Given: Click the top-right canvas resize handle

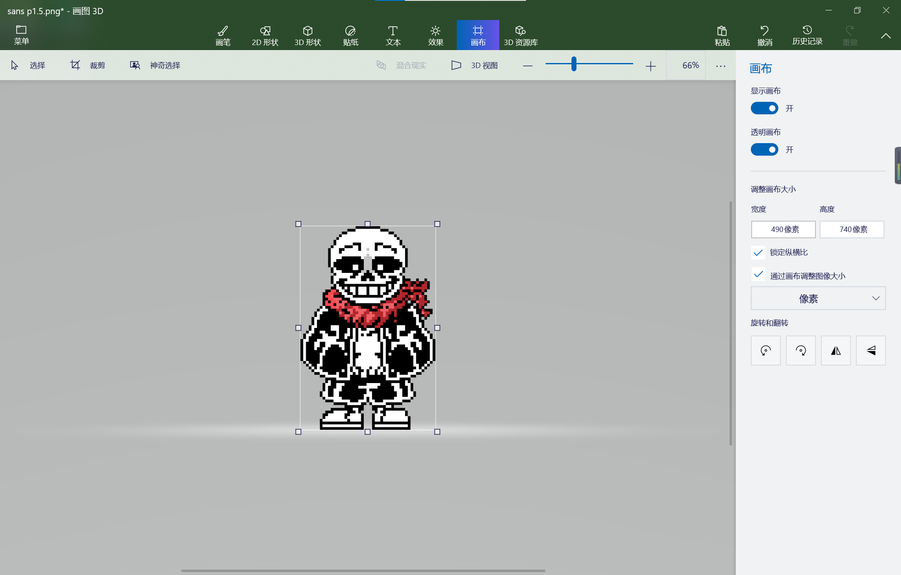Looking at the screenshot, I should (x=437, y=224).
